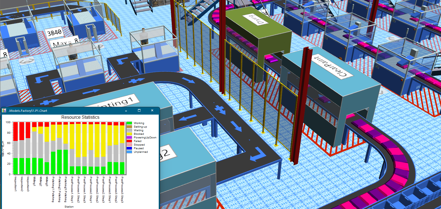Click the green Working legend swatch
The image size is (441, 209).
coord(129,123)
